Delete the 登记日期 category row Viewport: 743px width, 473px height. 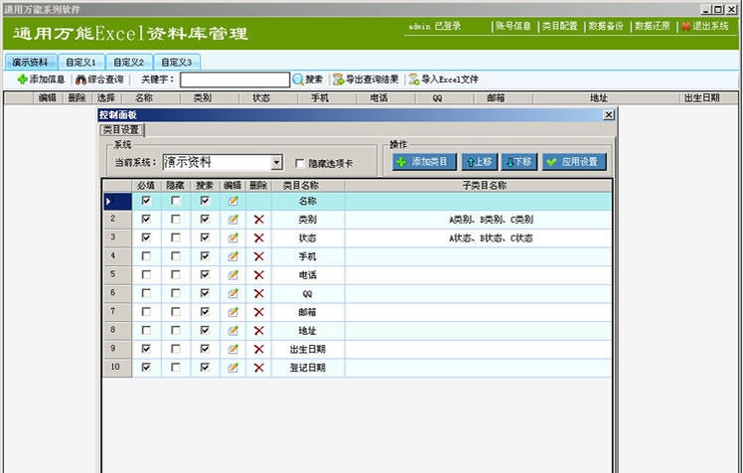tap(258, 368)
